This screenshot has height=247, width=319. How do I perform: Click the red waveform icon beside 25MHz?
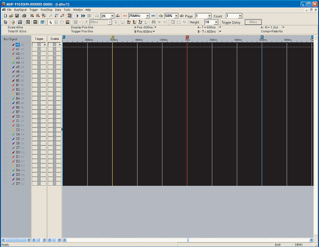click(x=125, y=16)
